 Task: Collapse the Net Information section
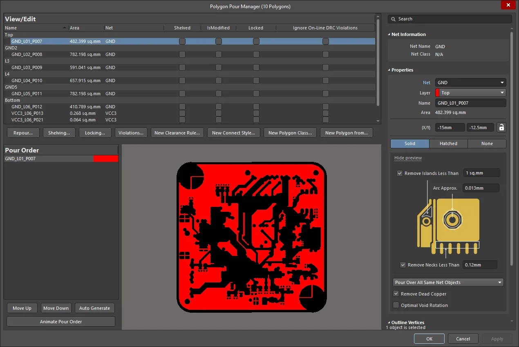coord(389,35)
